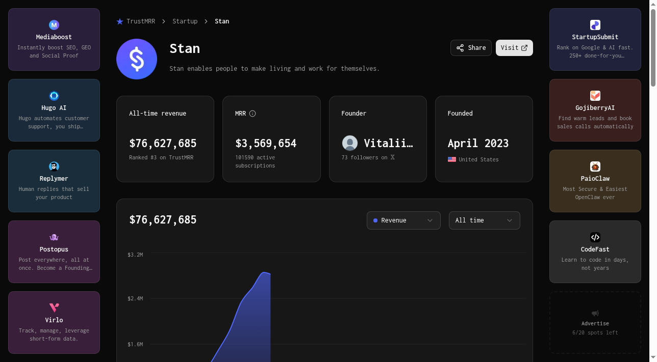This screenshot has height=362, width=657.
Task: Click the "$1.6M" chart axis label
Action: pos(135,344)
